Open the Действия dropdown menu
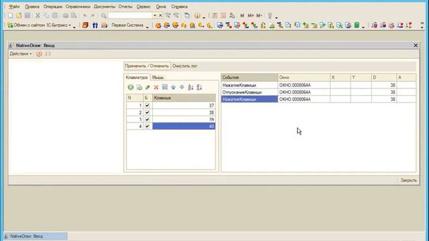This screenshot has height=241, width=429. click(x=21, y=54)
